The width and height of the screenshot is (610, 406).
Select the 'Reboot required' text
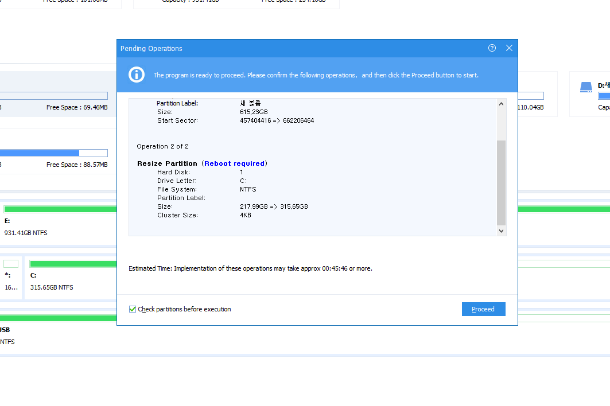coord(234,164)
